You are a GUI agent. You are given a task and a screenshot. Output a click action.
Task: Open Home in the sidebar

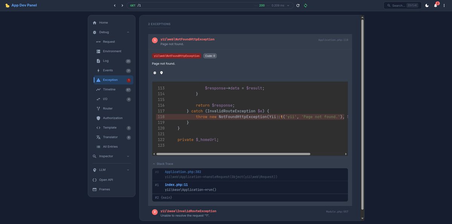(x=111, y=23)
